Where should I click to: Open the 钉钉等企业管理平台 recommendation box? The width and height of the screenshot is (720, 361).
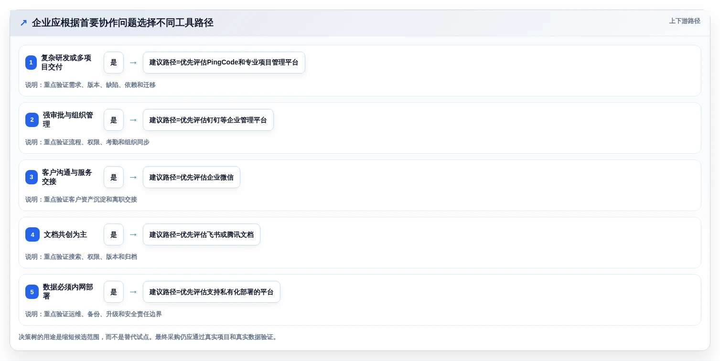[208, 120]
